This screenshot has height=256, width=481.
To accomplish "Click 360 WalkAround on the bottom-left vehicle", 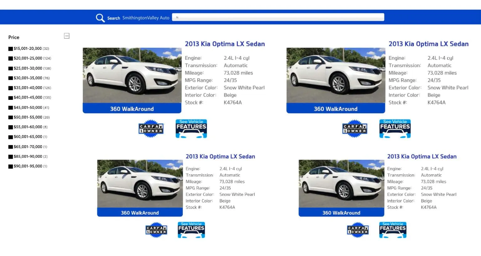I will 140,212.
